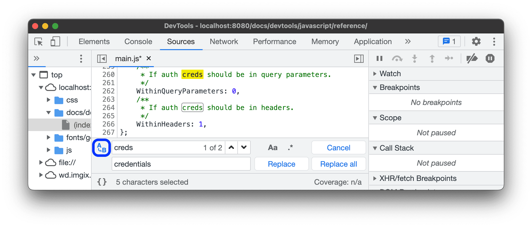
Task: Switch to the Network tab
Action: [x=224, y=42]
